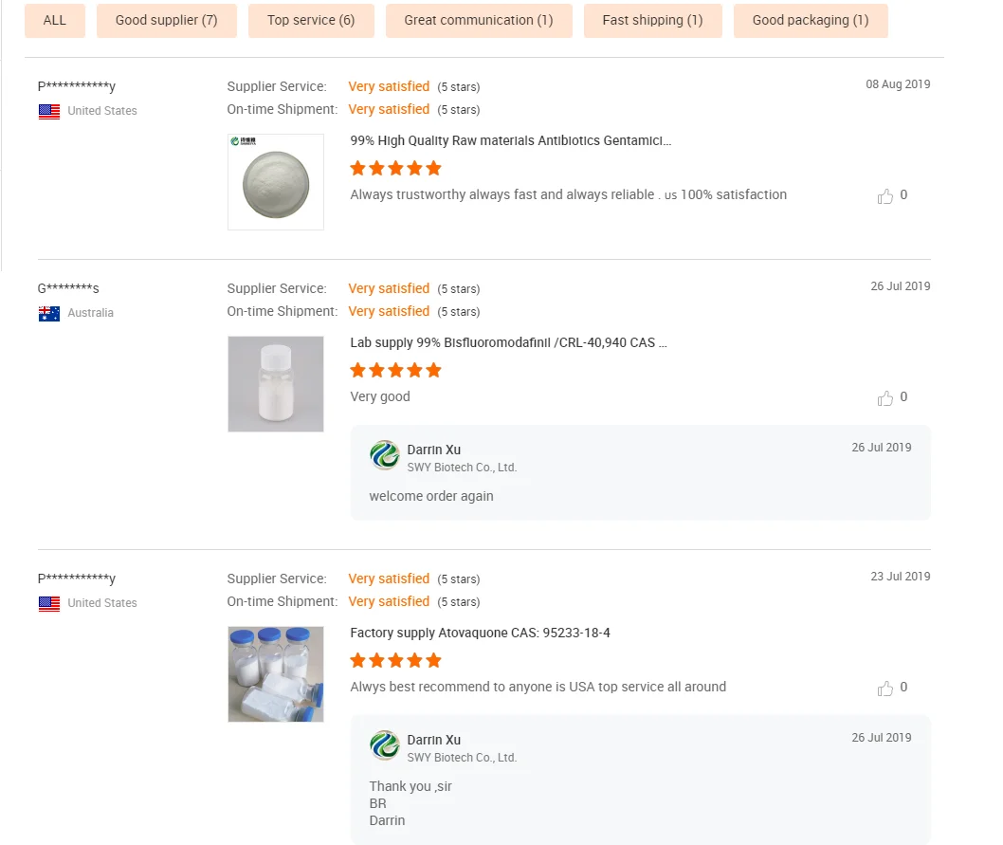Filter reviews by Good supplier (7)
Image resolution: width=1003 pixels, height=845 pixels.
(x=166, y=20)
